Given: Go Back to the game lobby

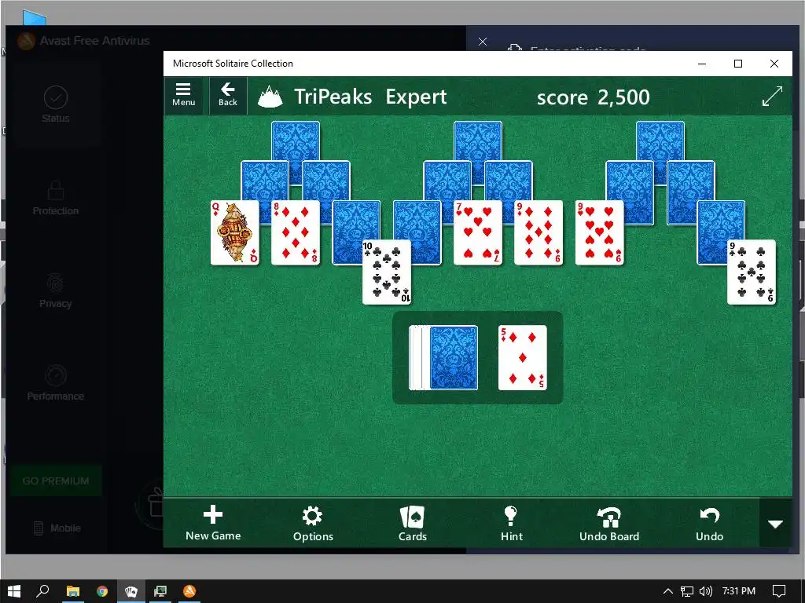Looking at the screenshot, I should pos(227,95).
